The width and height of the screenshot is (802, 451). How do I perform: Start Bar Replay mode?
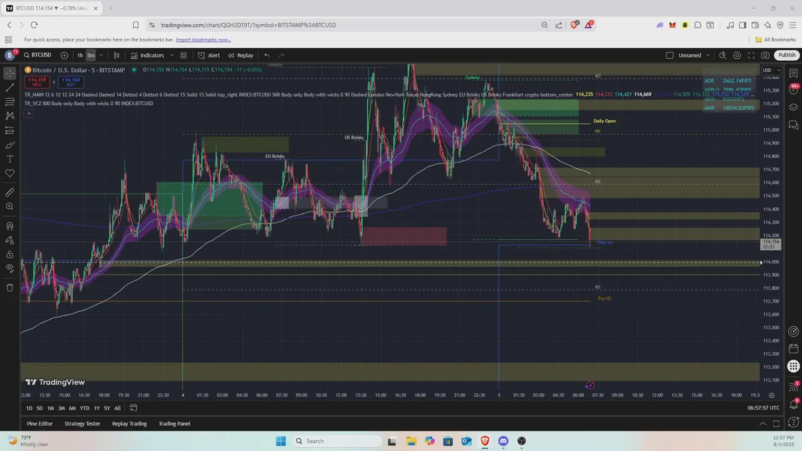coord(241,55)
